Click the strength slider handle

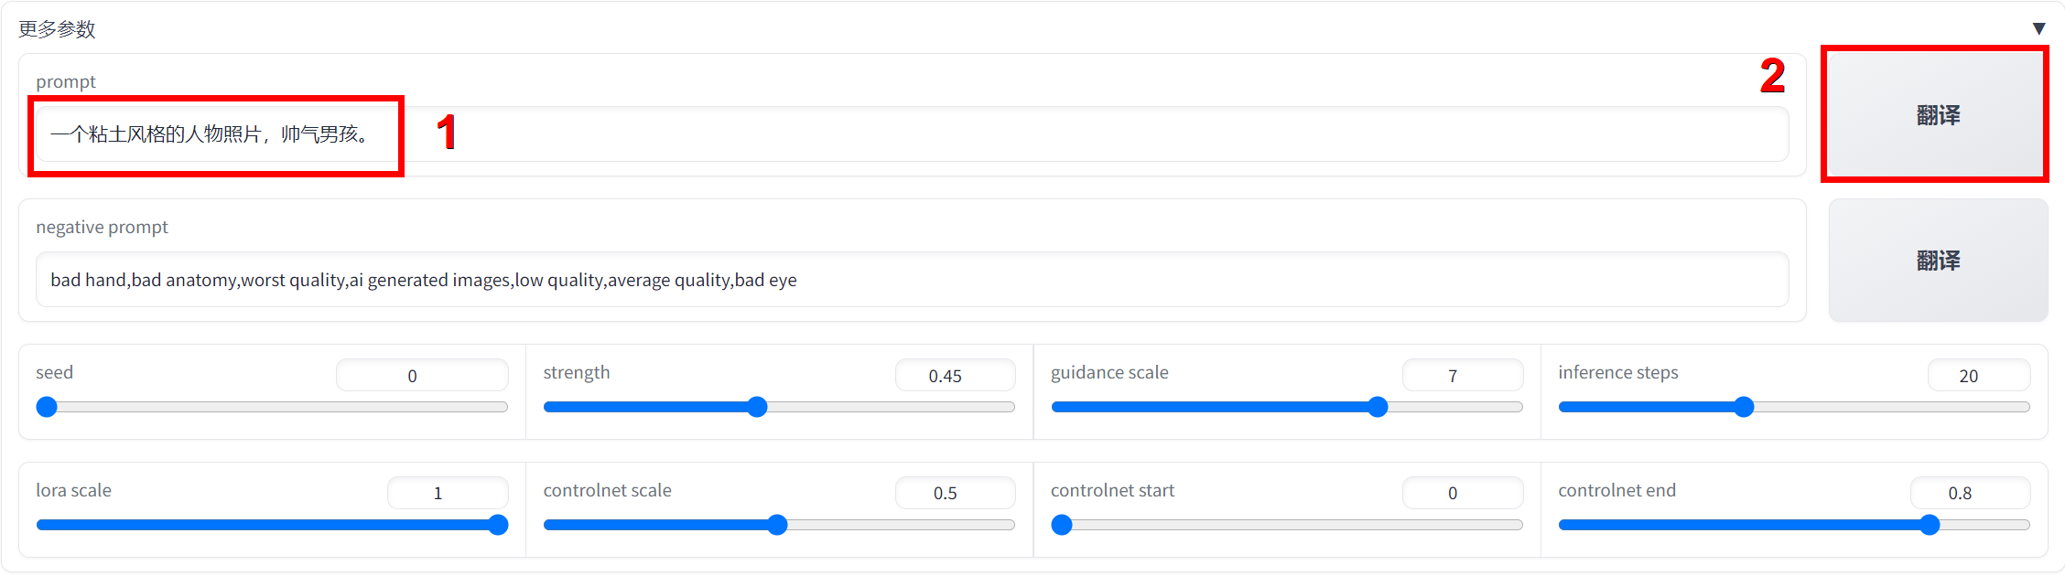point(757,407)
